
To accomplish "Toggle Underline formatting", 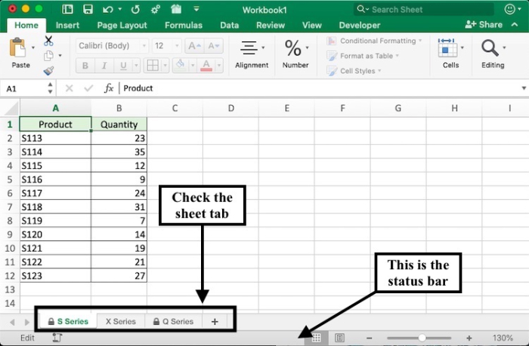I will pyautogui.click(x=123, y=66).
